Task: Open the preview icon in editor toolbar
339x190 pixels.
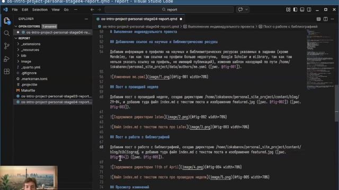Action: coord(318,19)
